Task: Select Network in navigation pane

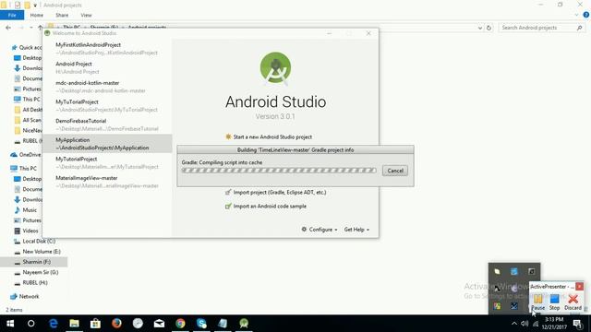Action: [25, 297]
